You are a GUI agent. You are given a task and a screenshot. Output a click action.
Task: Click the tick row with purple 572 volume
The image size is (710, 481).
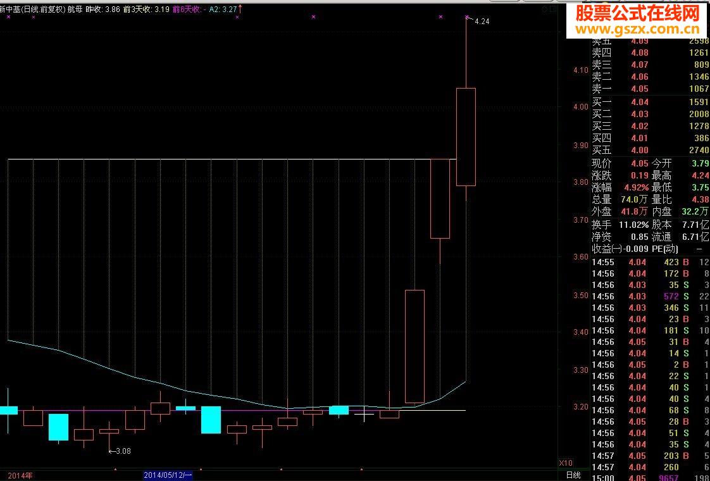coord(651,296)
